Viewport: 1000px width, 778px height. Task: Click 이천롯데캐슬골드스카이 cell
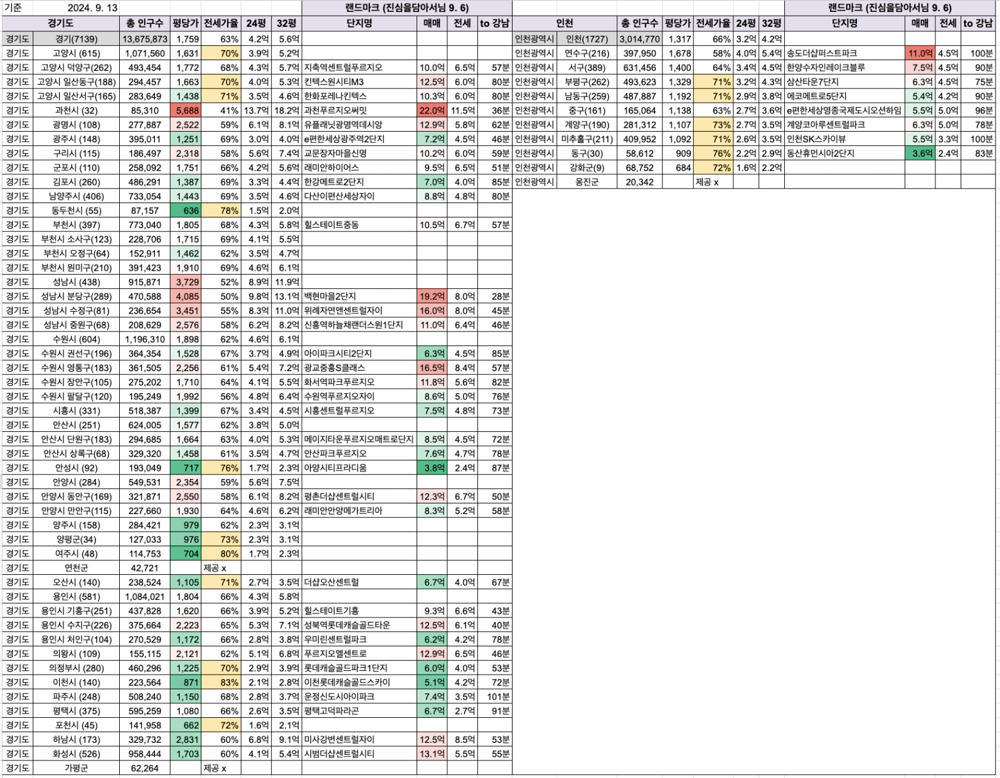tap(359, 682)
